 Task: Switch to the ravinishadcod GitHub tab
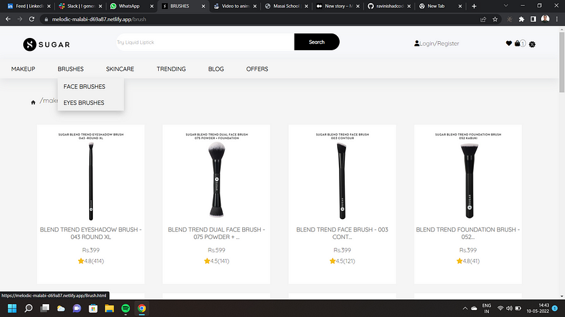[389, 6]
